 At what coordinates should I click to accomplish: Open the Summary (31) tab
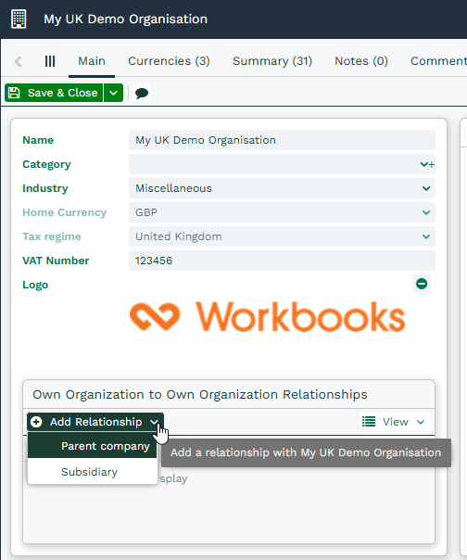(272, 61)
